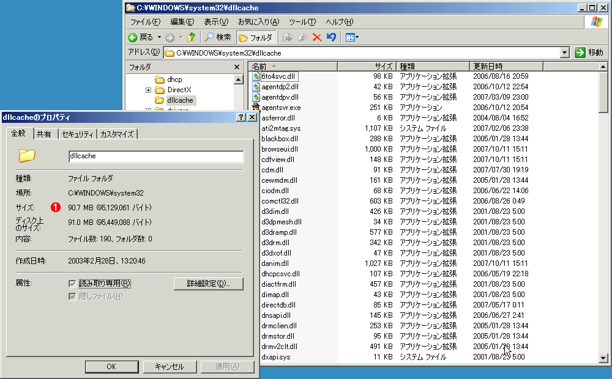Open the address bar dropdown arrow

click(564, 53)
